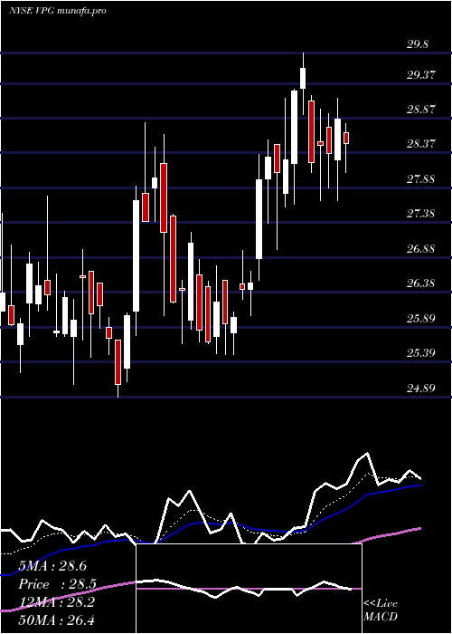Image resolution: width=452 pixels, height=634 pixels.
Task: Click the 26.88 price axis label
Action: pyautogui.click(x=421, y=248)
